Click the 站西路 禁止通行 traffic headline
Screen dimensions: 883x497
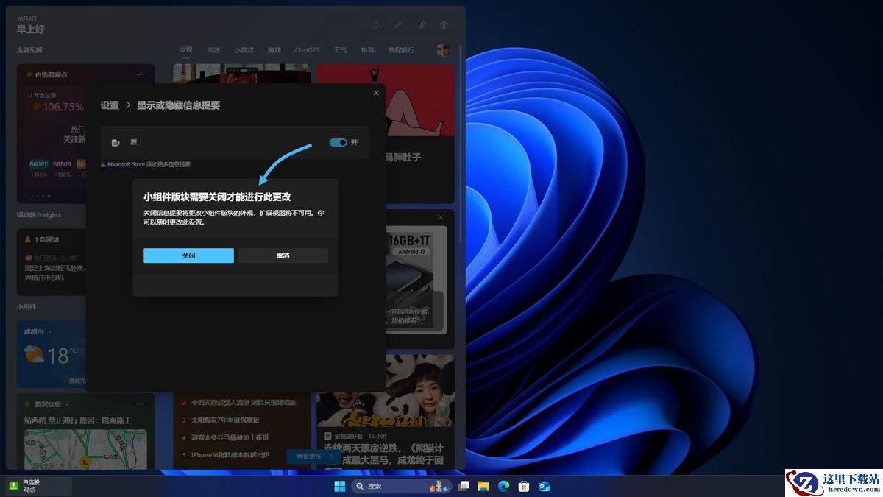pos(77,420)
